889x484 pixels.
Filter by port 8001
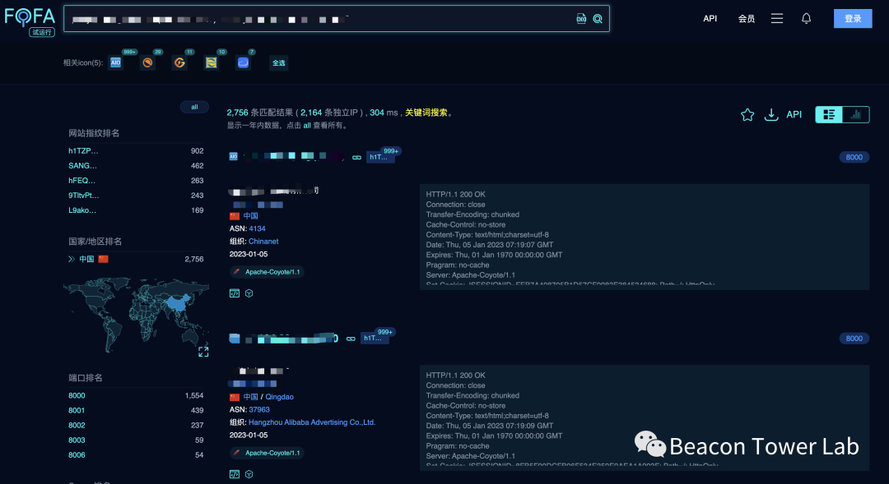tap(77, 410)
